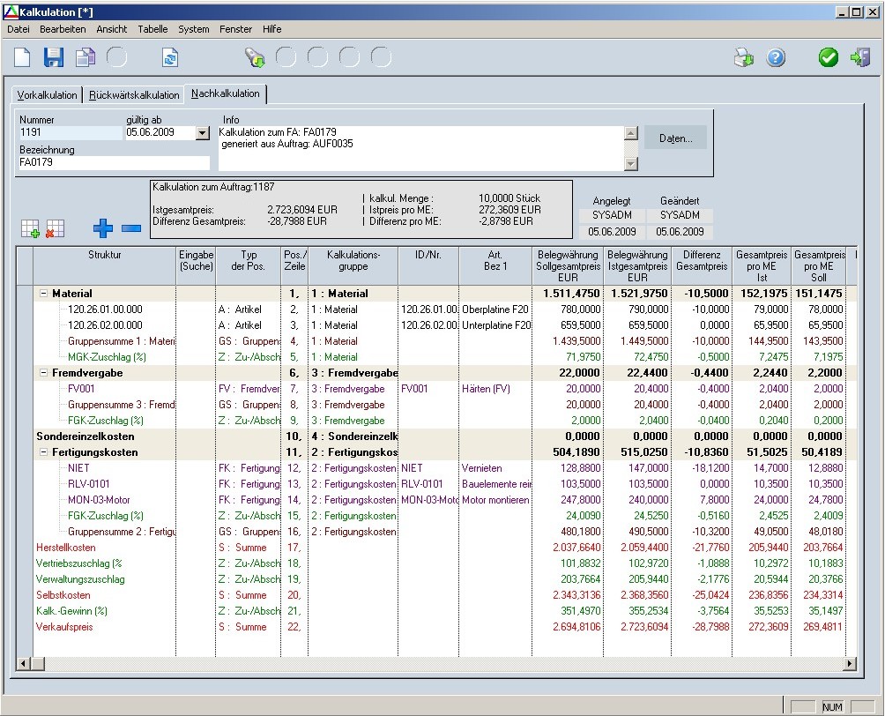Click the copy documents toolbar icon
Screen dimensions: 885x716
(85, 58)
